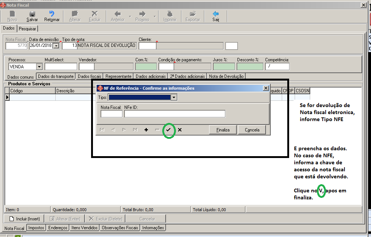Click the Vendedor code field
This screenshot has height=237, width=371.
pos(87,67)
